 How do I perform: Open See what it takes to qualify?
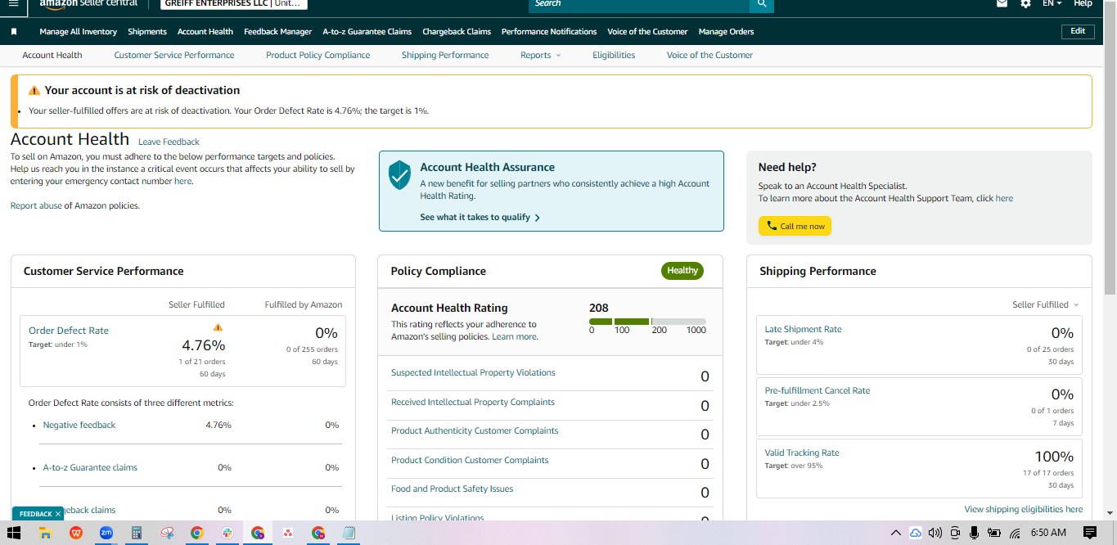click(480, 218)
